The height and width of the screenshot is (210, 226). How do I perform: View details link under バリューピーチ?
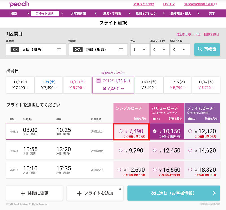[x=175, y=118]
